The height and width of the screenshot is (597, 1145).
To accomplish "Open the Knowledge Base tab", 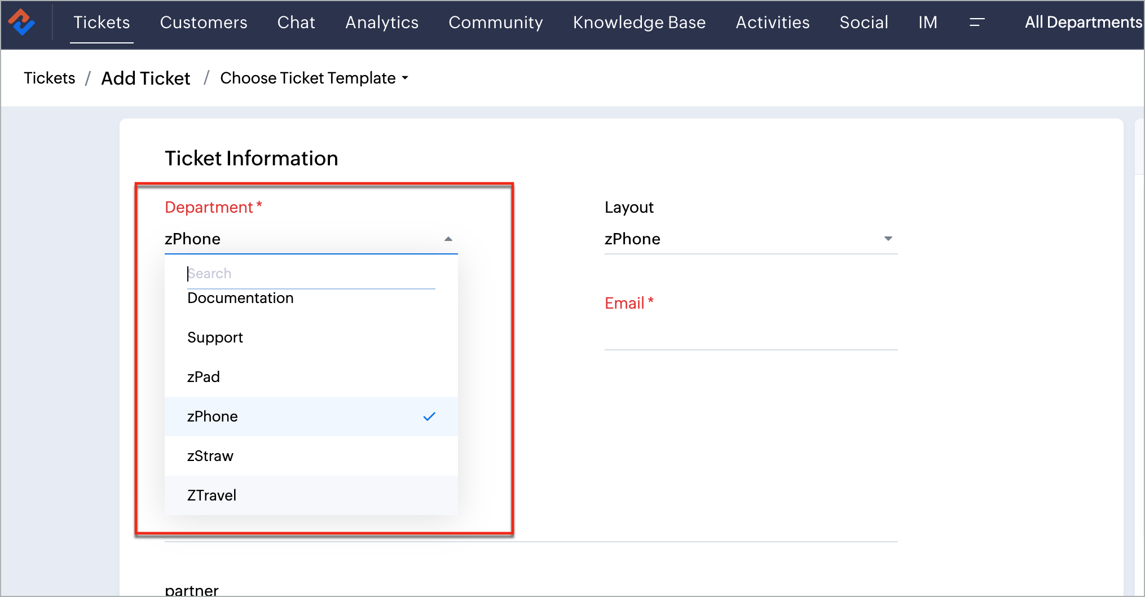I will click(639, 23).
